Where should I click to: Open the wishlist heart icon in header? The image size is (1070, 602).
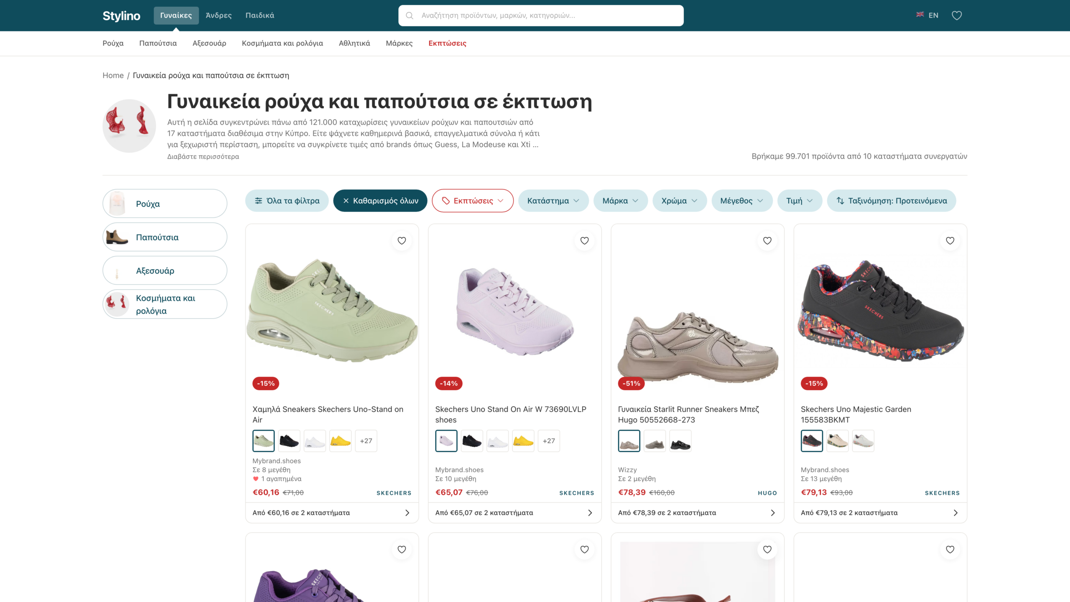point(956,15)
